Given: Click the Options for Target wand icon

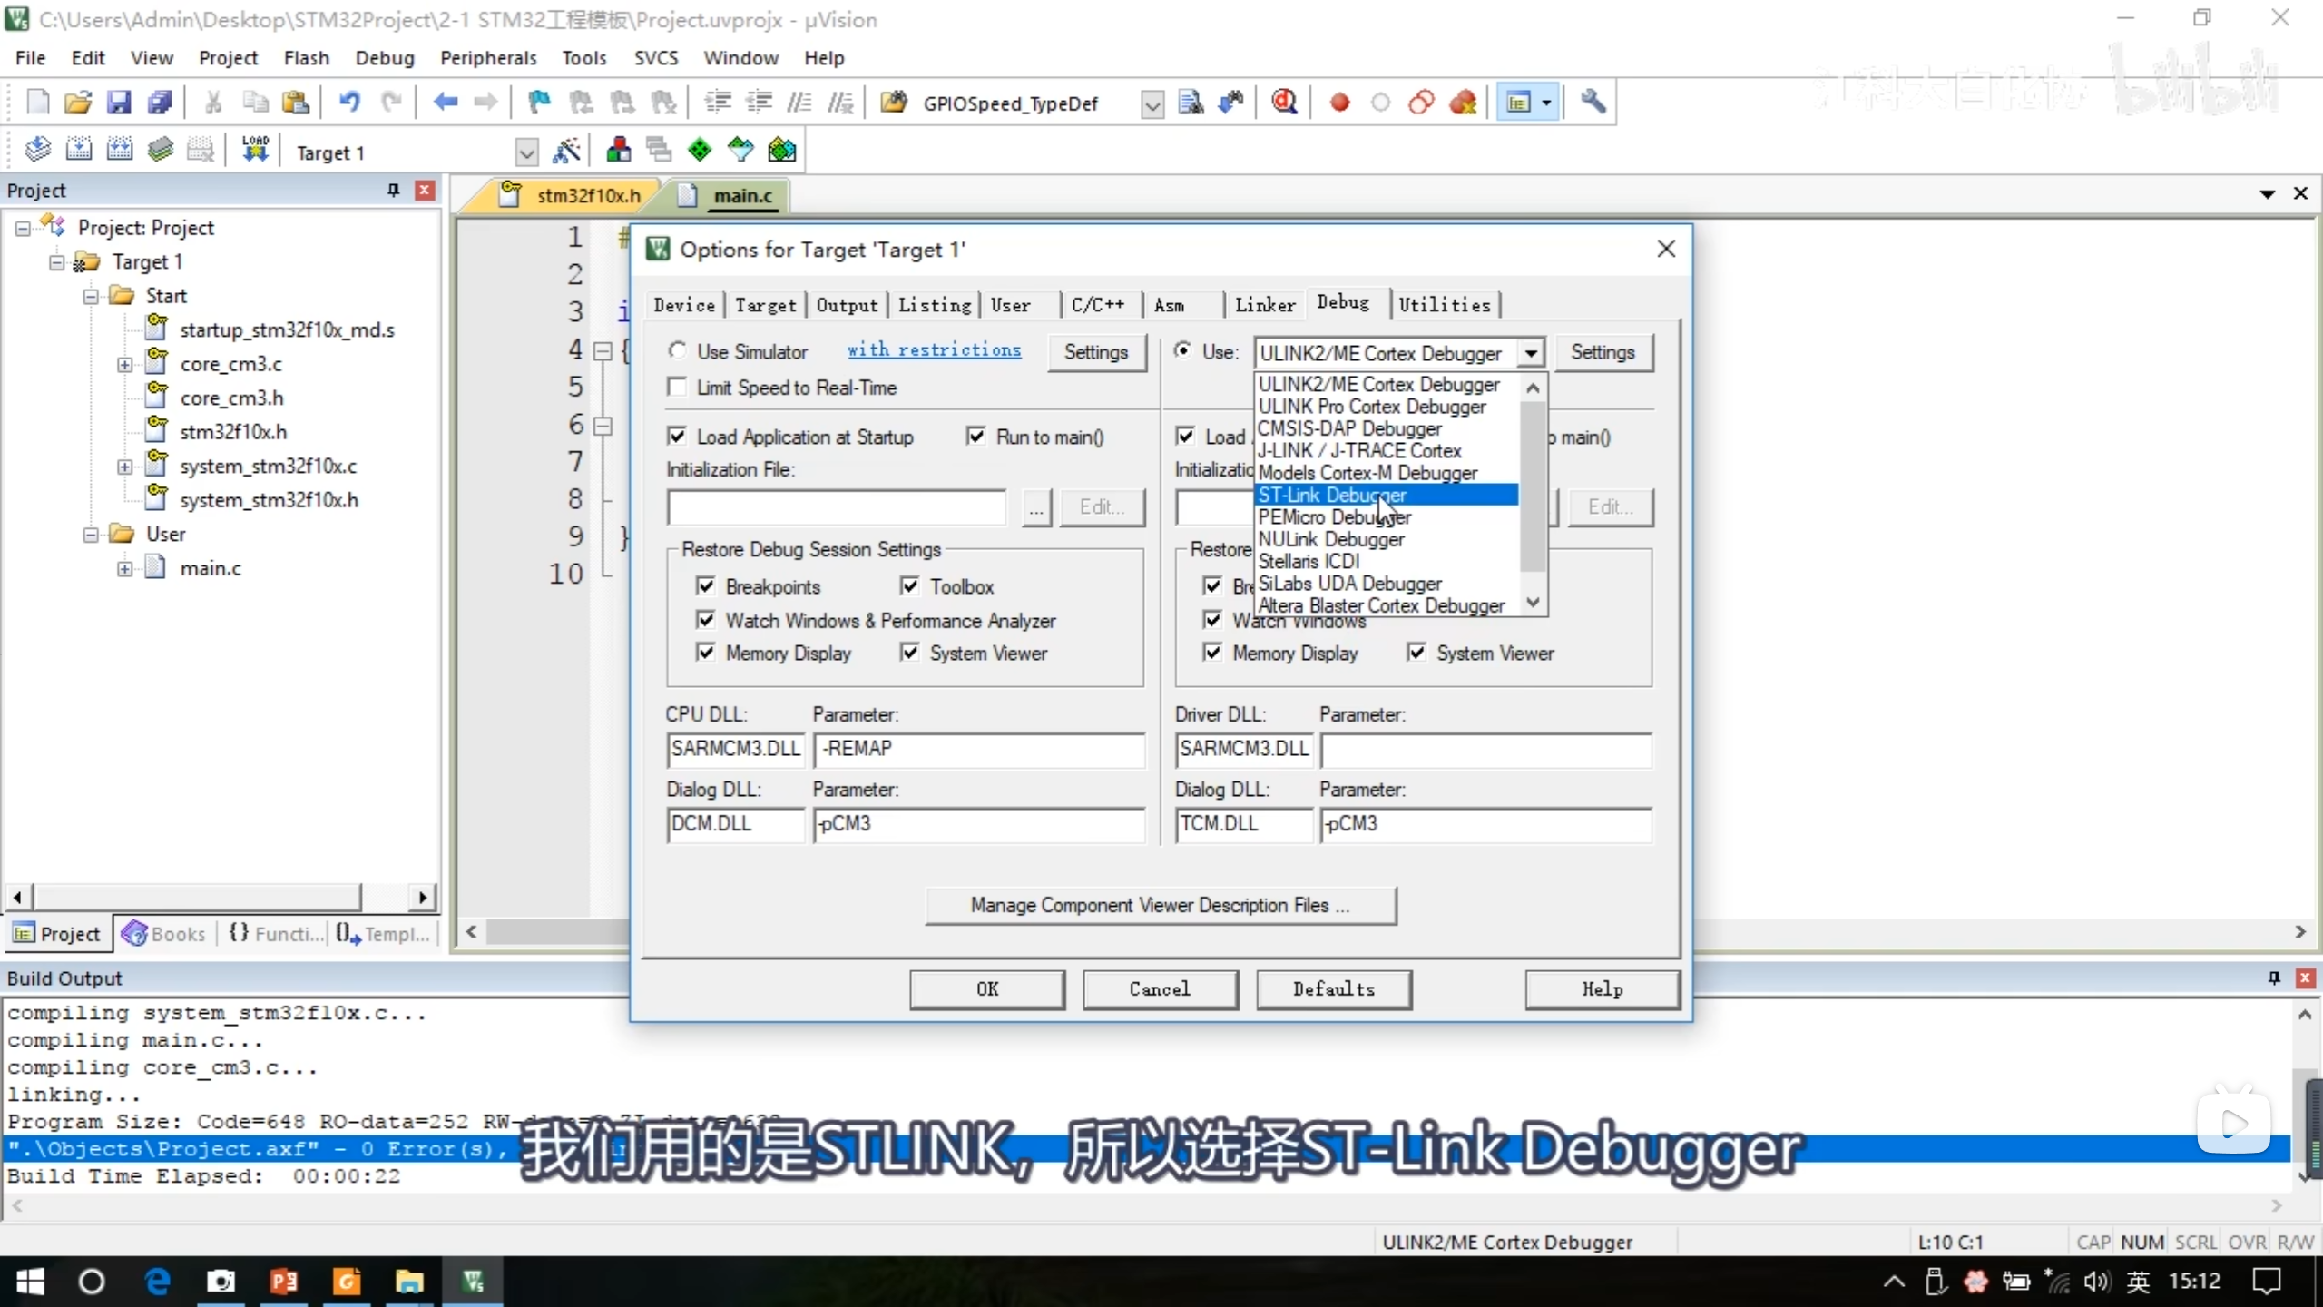Looking at the screenshot, I should coord(566,151).
